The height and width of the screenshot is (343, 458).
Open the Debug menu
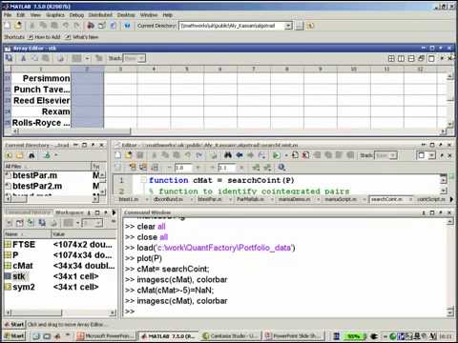(x=76, y=15)
